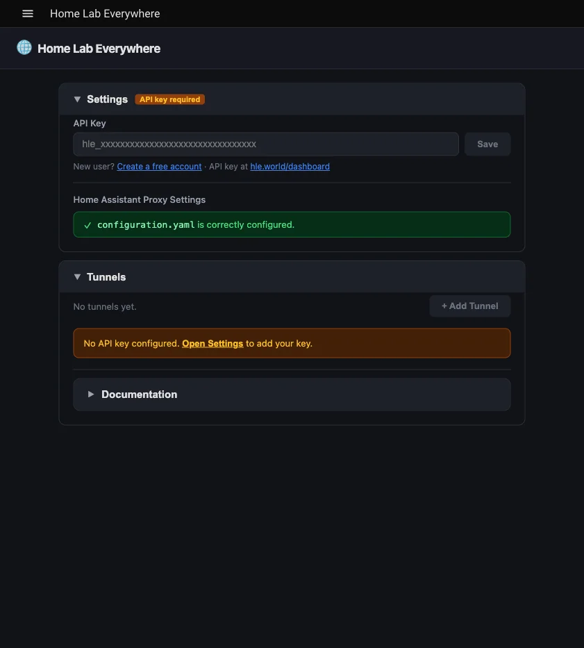Open the hamburger navigation menu
Screen dimensions: 584x648
coord(27,13)
